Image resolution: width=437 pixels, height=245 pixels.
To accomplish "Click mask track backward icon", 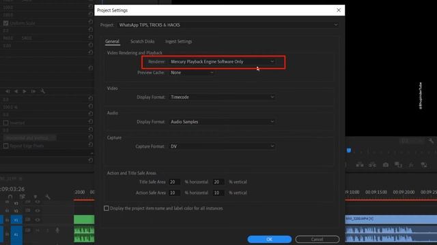I will tap(16, 91).
